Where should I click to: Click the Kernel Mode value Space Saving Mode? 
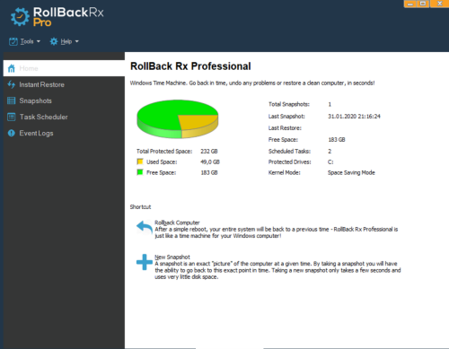[351, 172]
